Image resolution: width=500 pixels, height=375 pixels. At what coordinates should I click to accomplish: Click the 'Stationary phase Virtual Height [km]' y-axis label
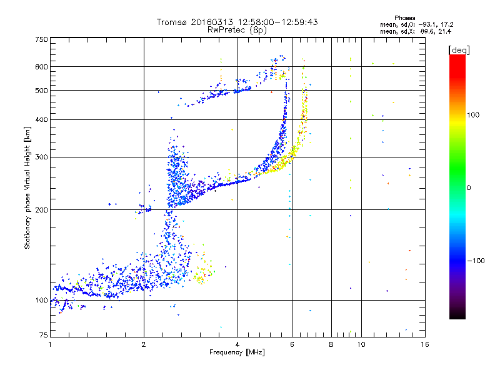point(27,187)
